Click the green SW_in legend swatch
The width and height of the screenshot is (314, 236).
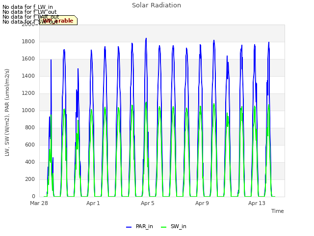tap(163, 227)
